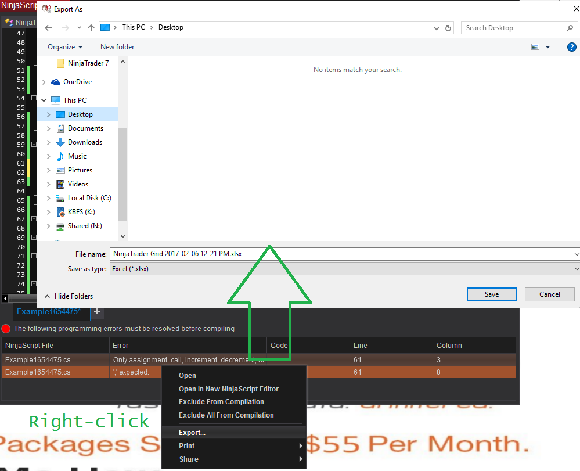Select the "';' expected" error row
The width and height of the screenshot is (580, 471).
click(258, 372)
